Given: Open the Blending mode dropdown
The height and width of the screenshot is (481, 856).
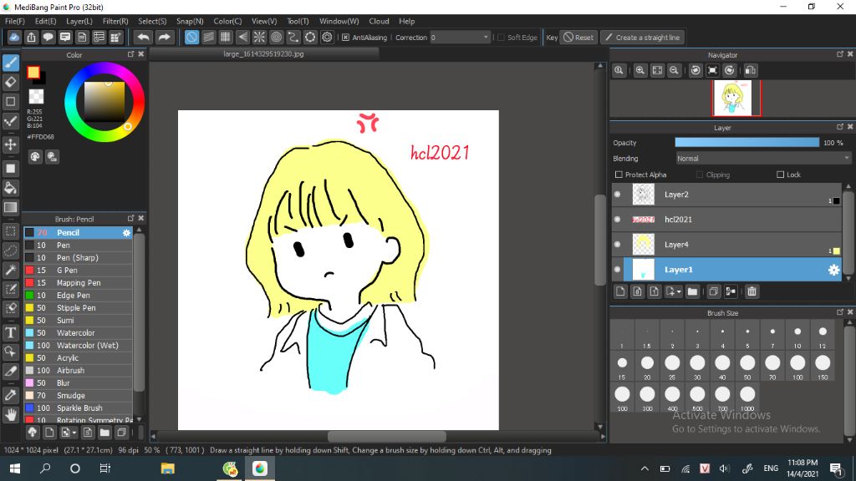Looking at the screenshot, I should [x=763, y=159].
